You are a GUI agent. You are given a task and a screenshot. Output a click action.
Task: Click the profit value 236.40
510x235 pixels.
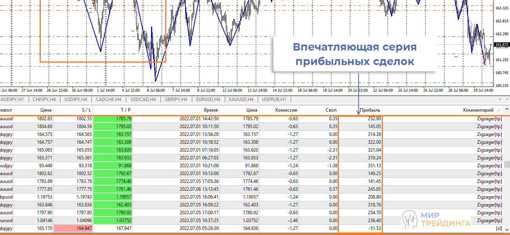(x=374, y=221)
